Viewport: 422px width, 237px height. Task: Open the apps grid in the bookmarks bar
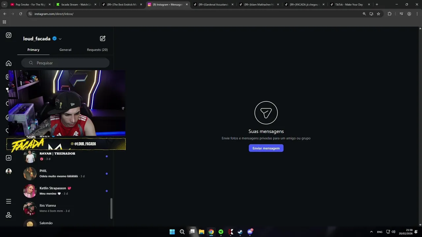[x=4, y=22]
